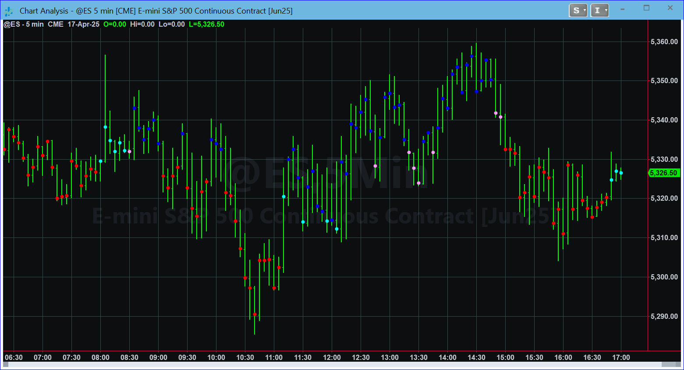
Task: Click the 08:00 time axis label
Action: (100, 357)
